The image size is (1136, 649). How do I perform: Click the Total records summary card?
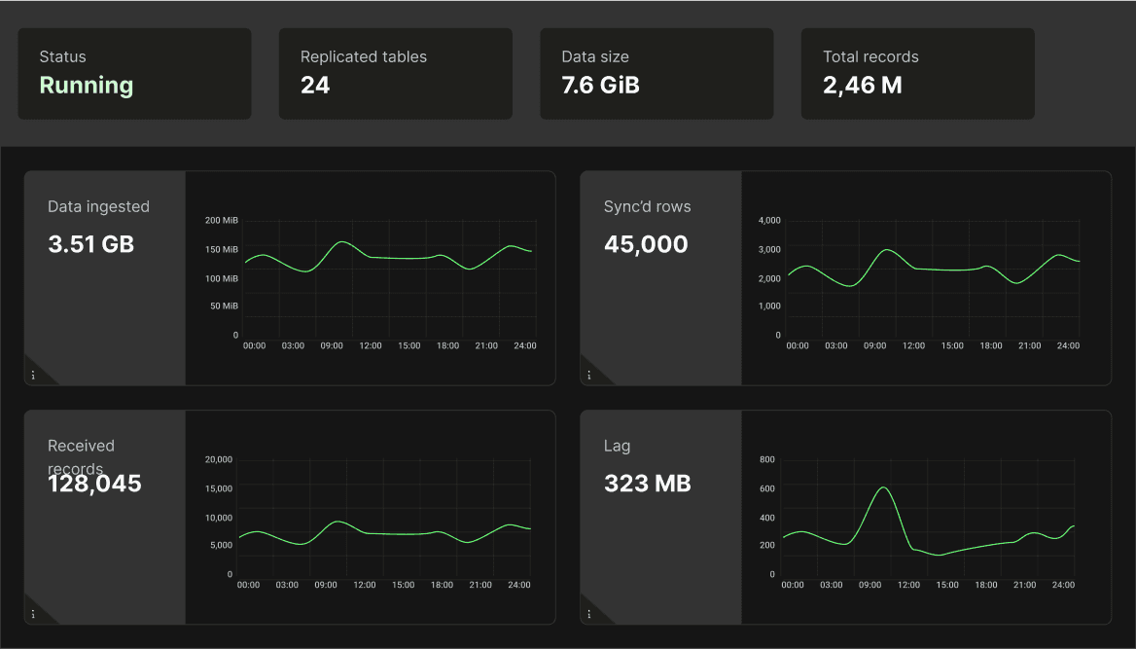coord(917,74)
